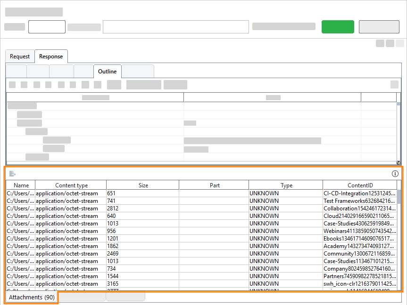Click the Part column header
Screen dimensions: 407x305
[x=215, y=185]
